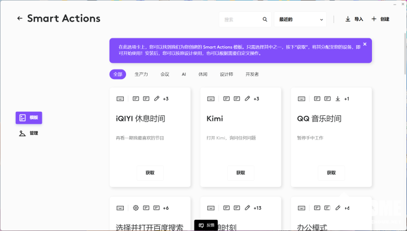Screen dimensions: 407x231
Task: Close the purple info banner
Action: click(365, 44)
